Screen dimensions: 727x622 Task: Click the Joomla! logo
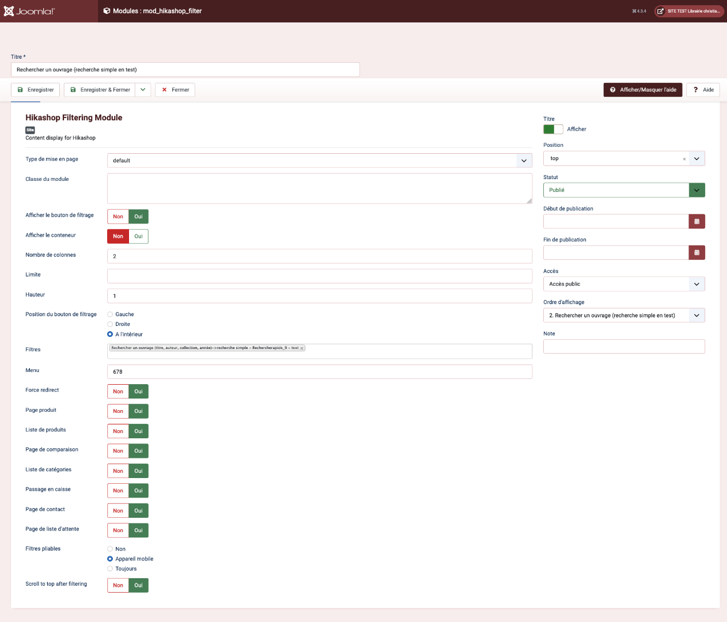coord(29,11)
